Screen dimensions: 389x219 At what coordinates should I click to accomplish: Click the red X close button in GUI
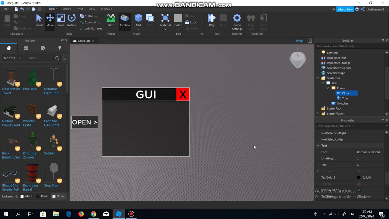pyautogui.click(x=183, y=95)
